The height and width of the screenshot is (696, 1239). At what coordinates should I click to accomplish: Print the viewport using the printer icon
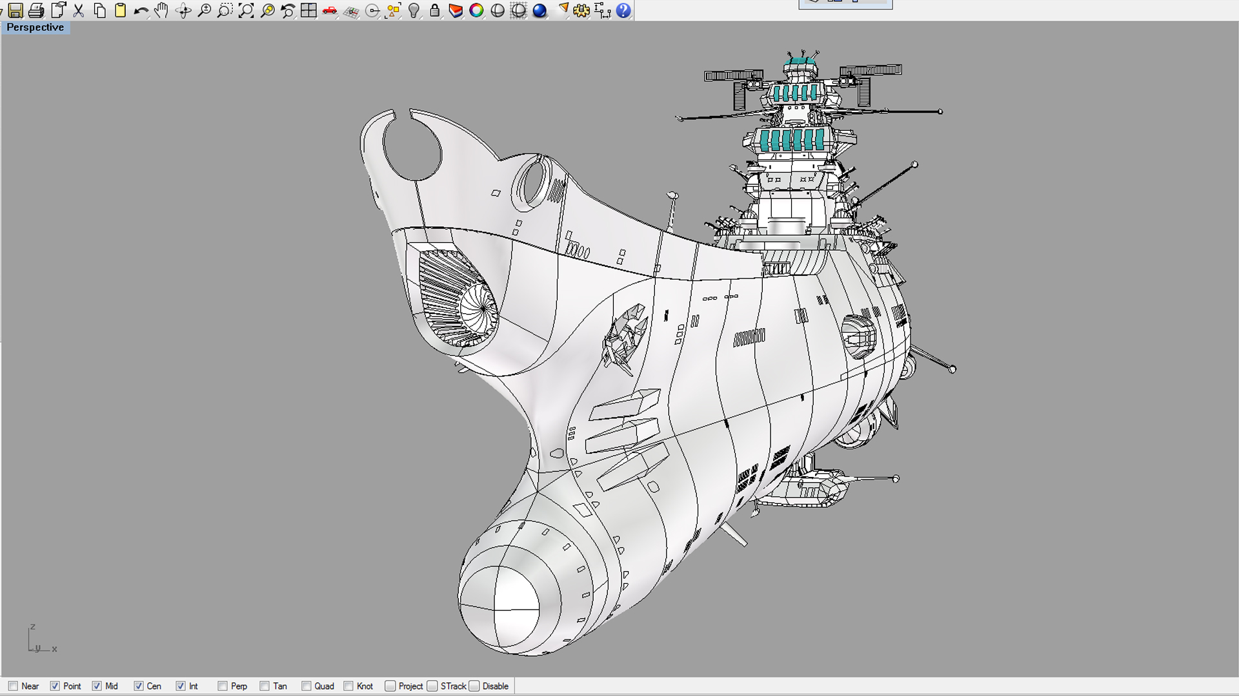pos(37,10)
